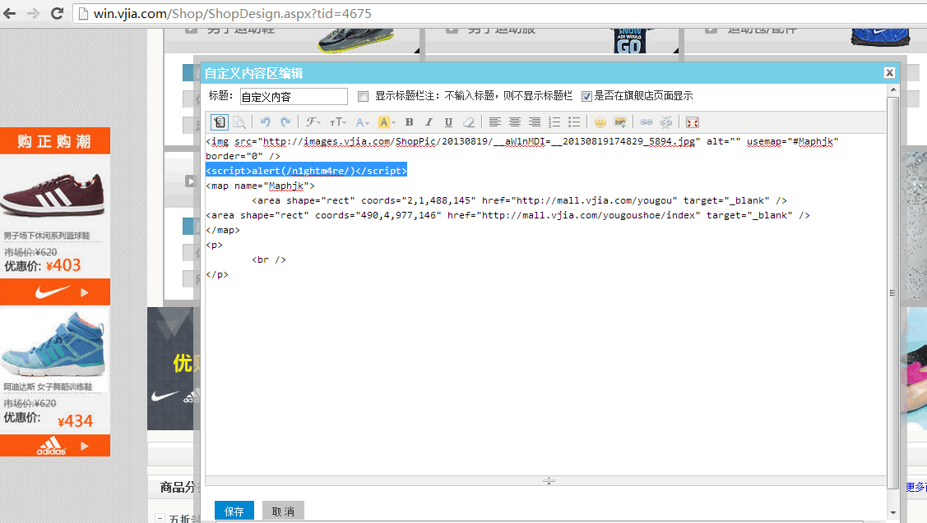Click the 阿迪达斯 女子舞蹈训练鞋 product title
Screen dimensions: 927x523
pyautogui.click(x=48, y=387)
